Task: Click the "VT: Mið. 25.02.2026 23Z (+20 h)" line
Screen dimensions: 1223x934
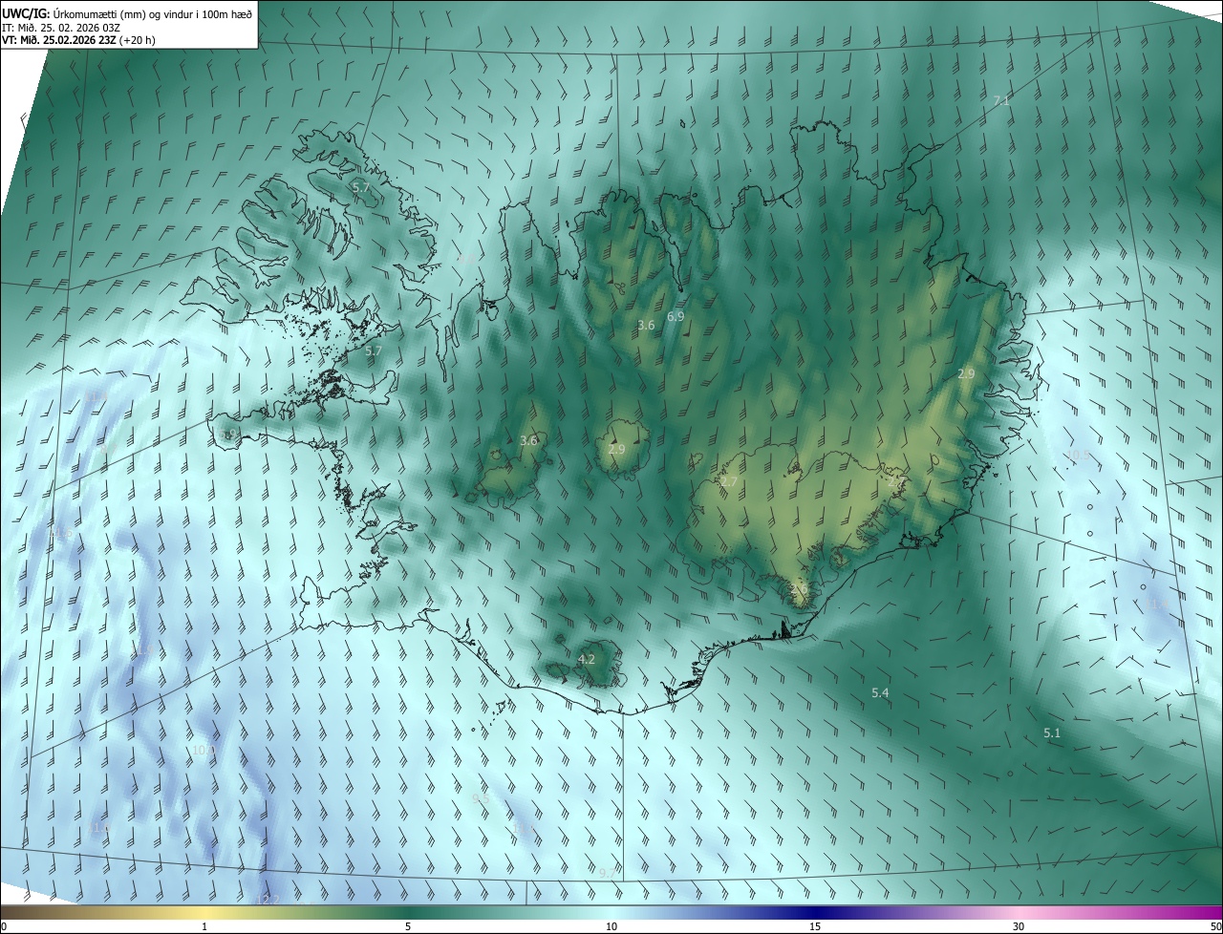Action: point(78,40)
